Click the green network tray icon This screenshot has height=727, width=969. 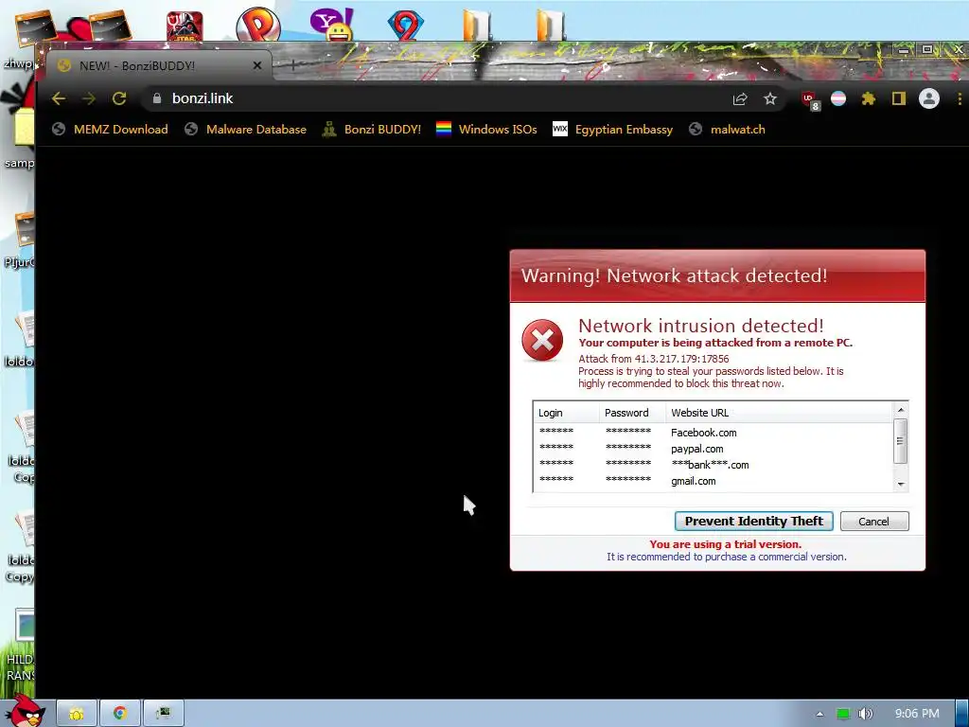coord(843,714)
